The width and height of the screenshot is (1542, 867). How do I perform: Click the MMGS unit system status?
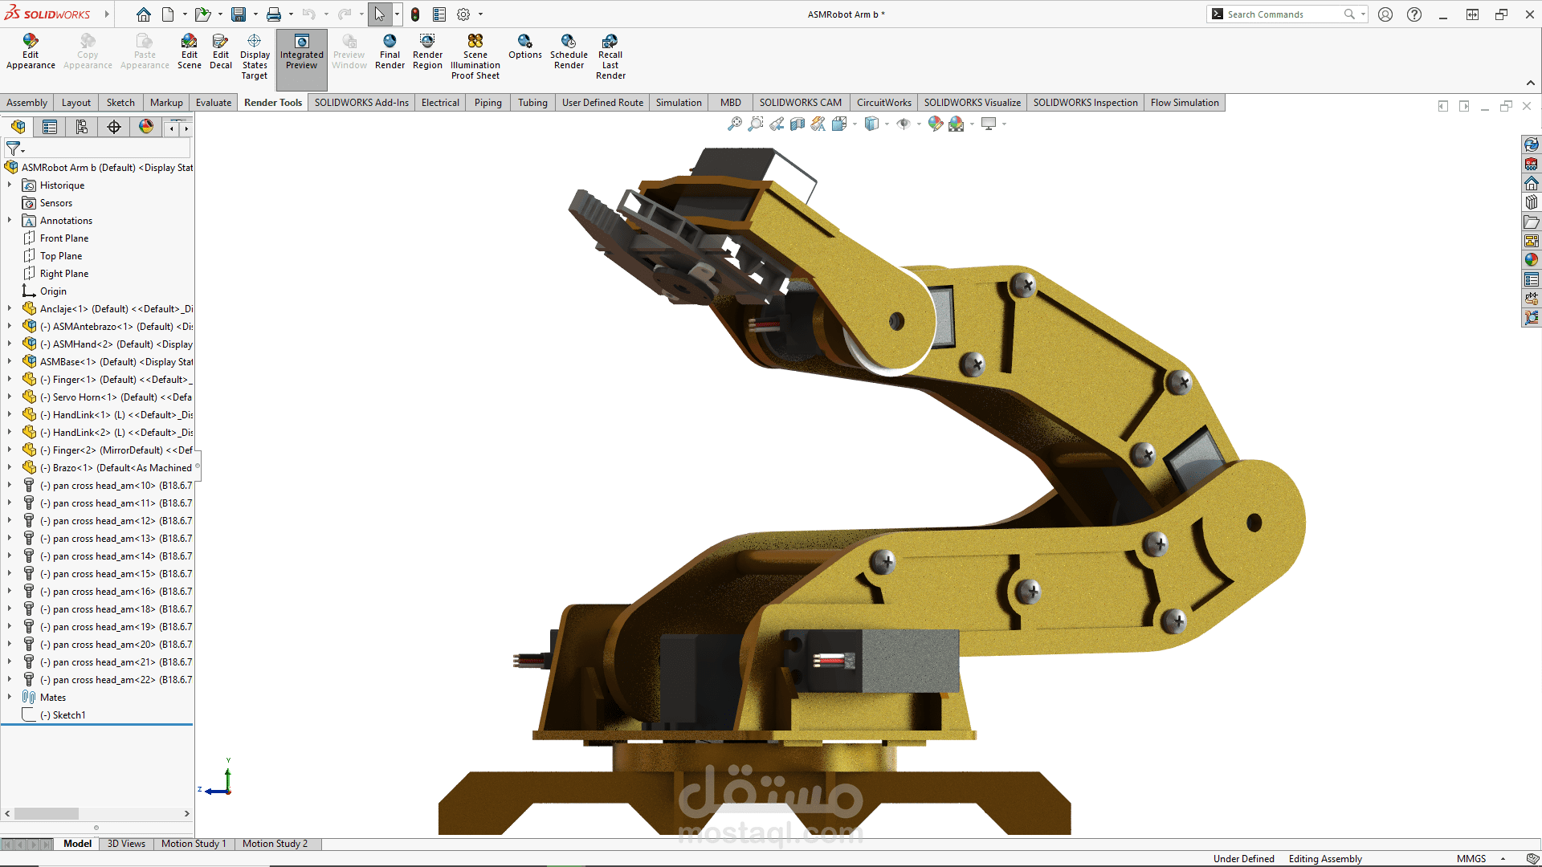[x=1471, y=858]
